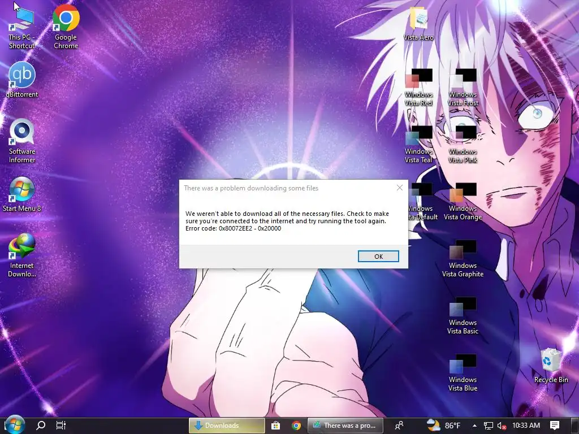Open the Recycle Bin
579x434 pixels.
551,366
